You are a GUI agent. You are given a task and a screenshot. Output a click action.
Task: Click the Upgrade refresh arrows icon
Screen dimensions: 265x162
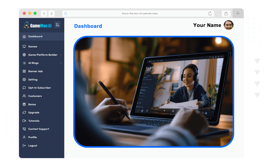[24, 112]
